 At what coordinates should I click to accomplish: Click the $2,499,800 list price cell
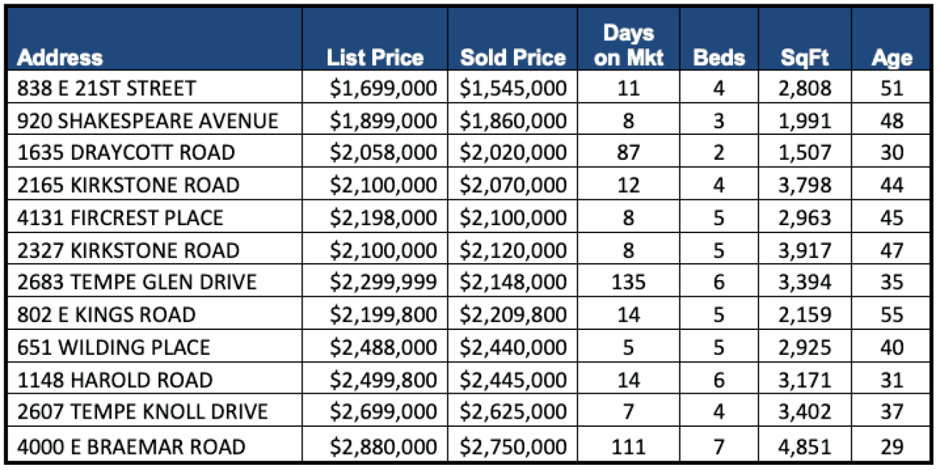pyautogui.click(x=382, y=380)
